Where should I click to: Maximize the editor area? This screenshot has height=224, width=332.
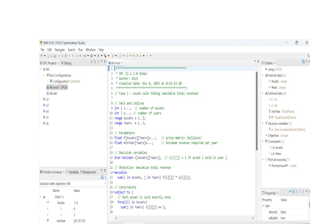258,61
